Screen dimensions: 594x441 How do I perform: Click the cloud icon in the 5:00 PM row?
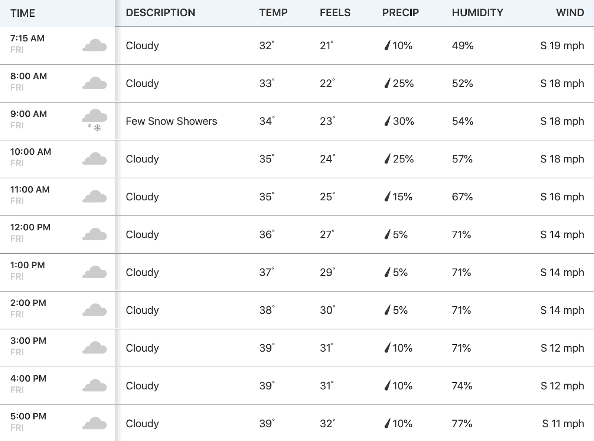94,423
